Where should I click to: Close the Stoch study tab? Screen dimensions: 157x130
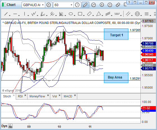[x=14, y=95]
